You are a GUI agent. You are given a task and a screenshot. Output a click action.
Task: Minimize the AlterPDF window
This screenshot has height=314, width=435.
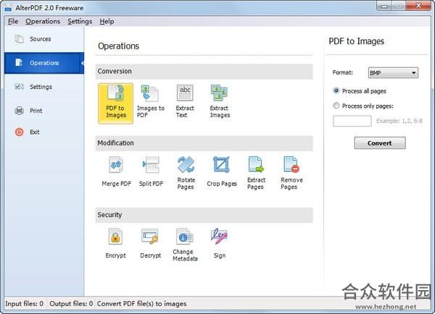tap(384, 6)
